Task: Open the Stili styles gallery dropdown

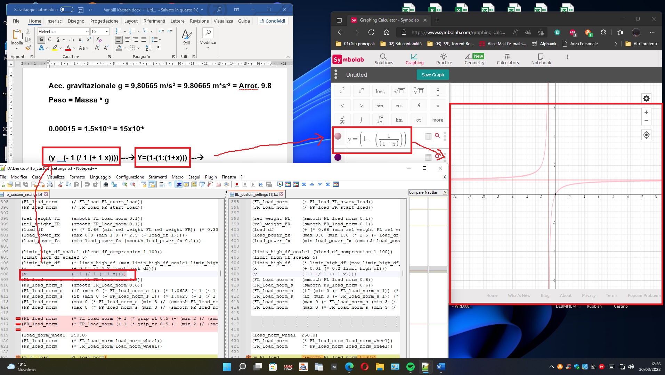Action: tap(186, 39)
